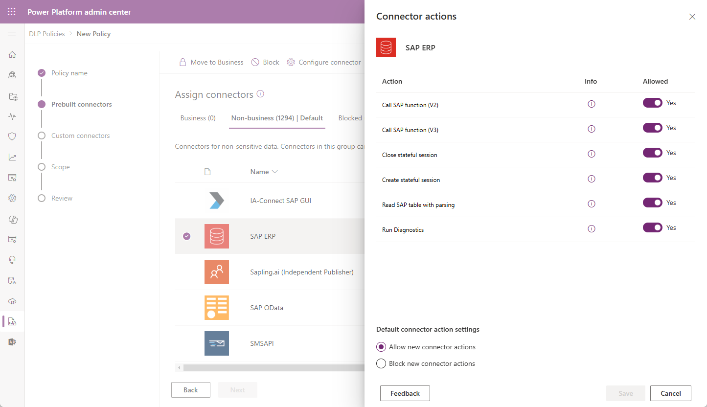Sort by the Name column chevron
Screen dimensions: 707x407
pos(275,172)
